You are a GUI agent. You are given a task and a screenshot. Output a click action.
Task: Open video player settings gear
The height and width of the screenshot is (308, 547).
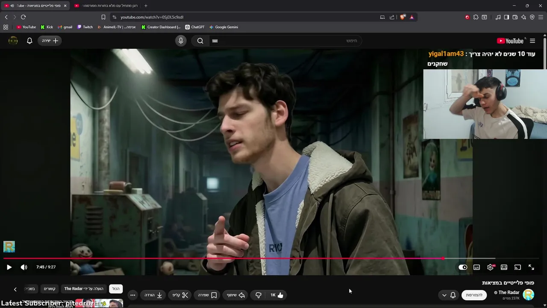(490, 267)
